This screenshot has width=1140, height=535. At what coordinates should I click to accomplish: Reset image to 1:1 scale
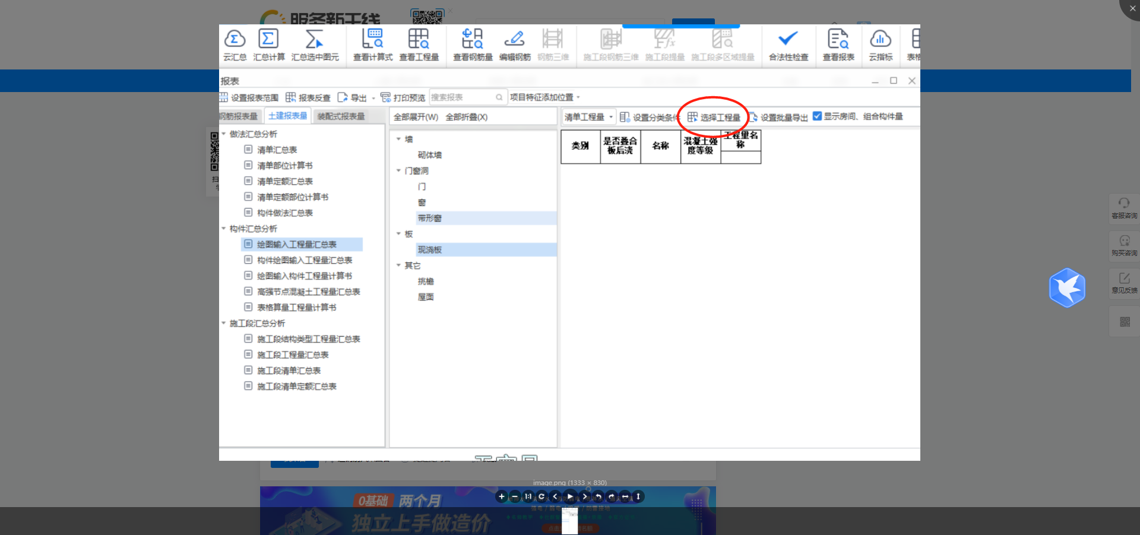528,496
